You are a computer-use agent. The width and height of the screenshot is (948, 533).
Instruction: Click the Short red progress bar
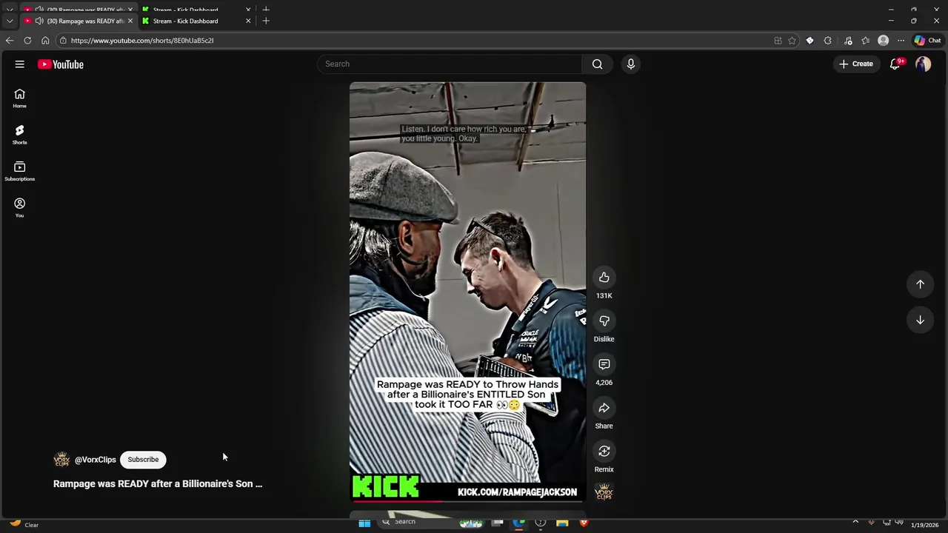click(467, 501)
